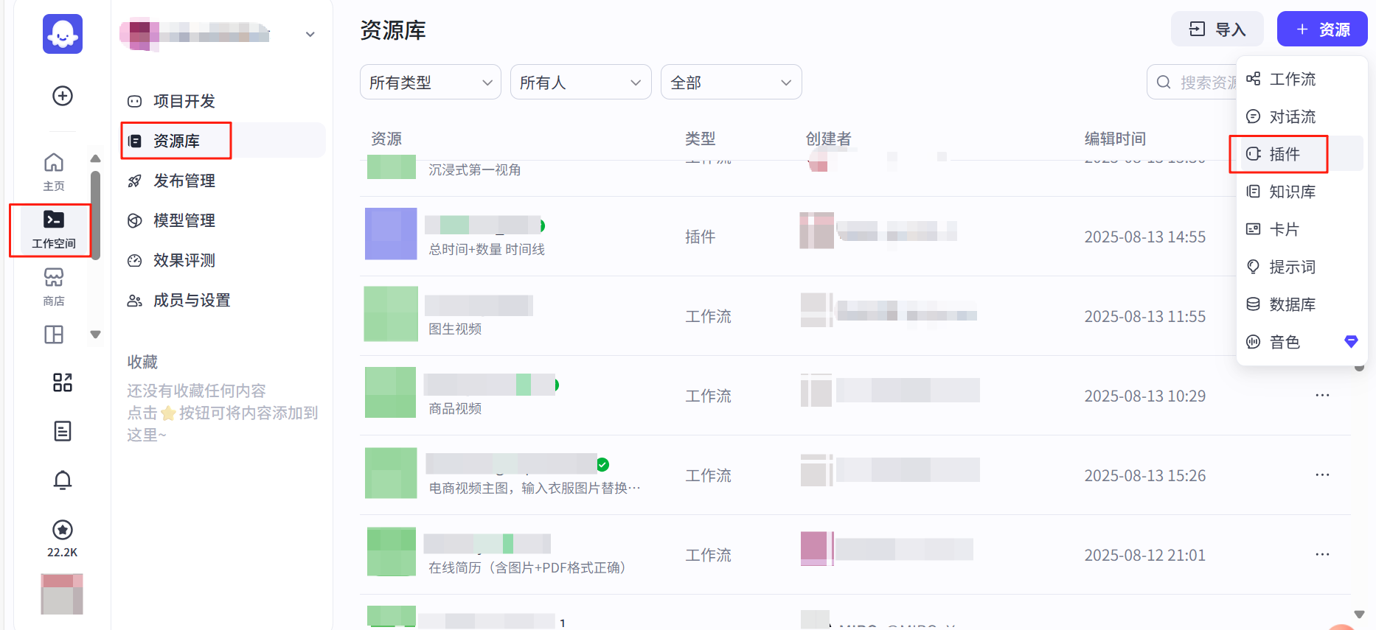1376x630 pixels.
Task: Click the 2025-08-13 14:55 edit time
Action: [1144, 237]
